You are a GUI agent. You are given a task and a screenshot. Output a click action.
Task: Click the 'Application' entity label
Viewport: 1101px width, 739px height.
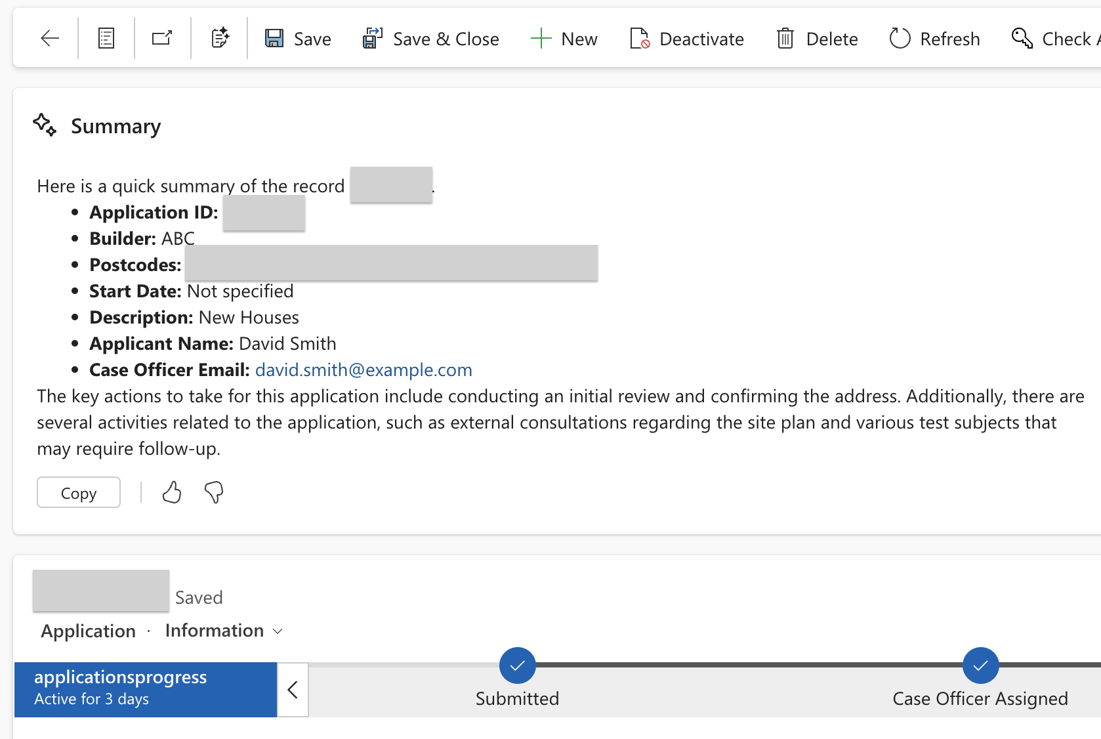pyautogui.click(x=89, y=631)
